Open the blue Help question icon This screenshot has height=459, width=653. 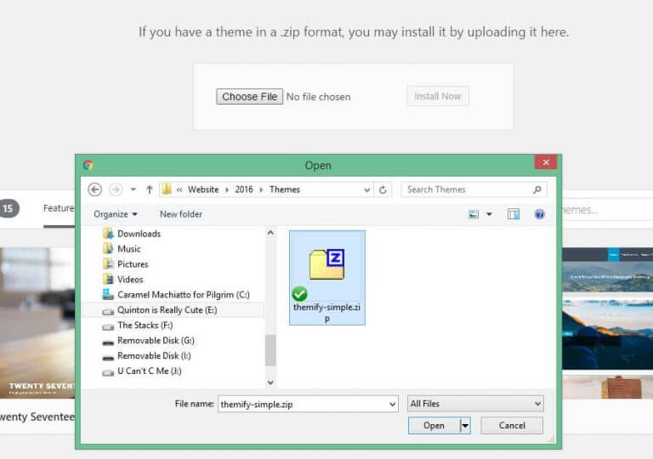click(x=539, y=214)
